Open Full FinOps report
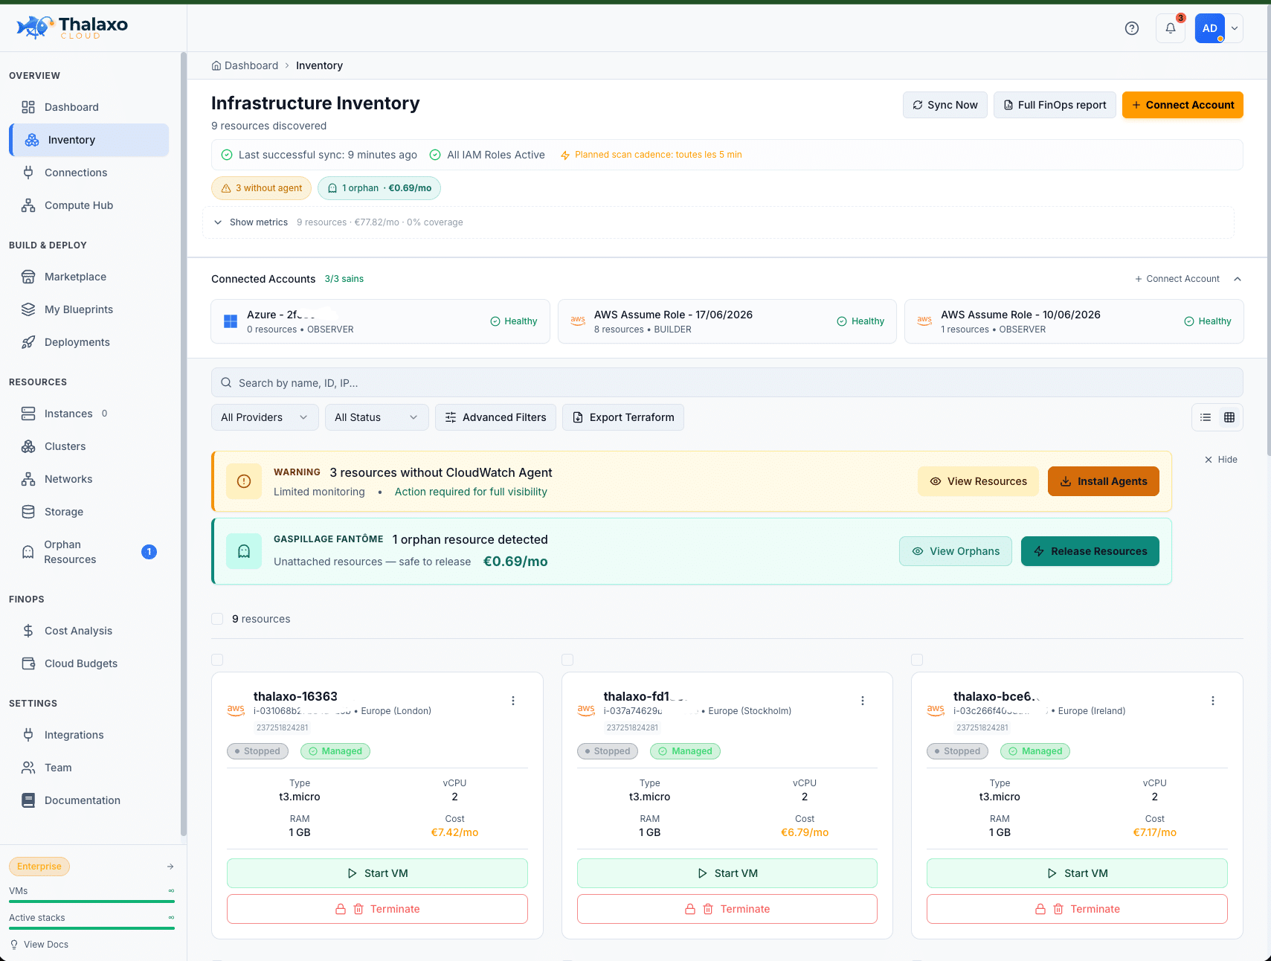 pyautogui.click(x=1055, y=105)
